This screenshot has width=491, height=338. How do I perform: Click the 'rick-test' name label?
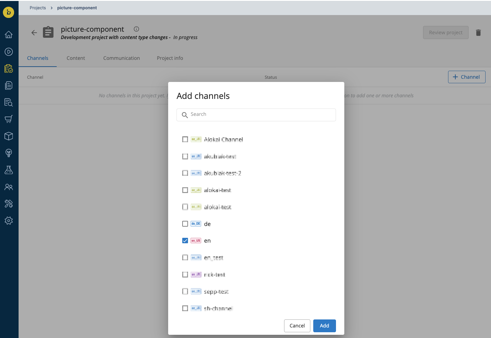[215, 275]
